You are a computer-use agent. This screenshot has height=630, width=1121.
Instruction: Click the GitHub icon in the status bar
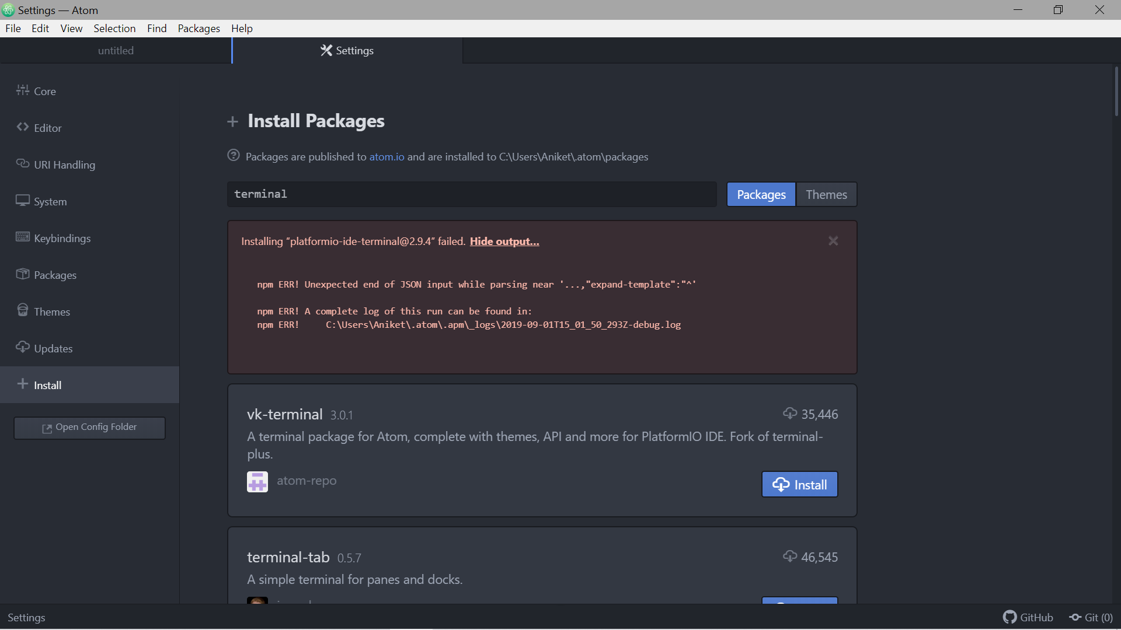[1011, 617]
